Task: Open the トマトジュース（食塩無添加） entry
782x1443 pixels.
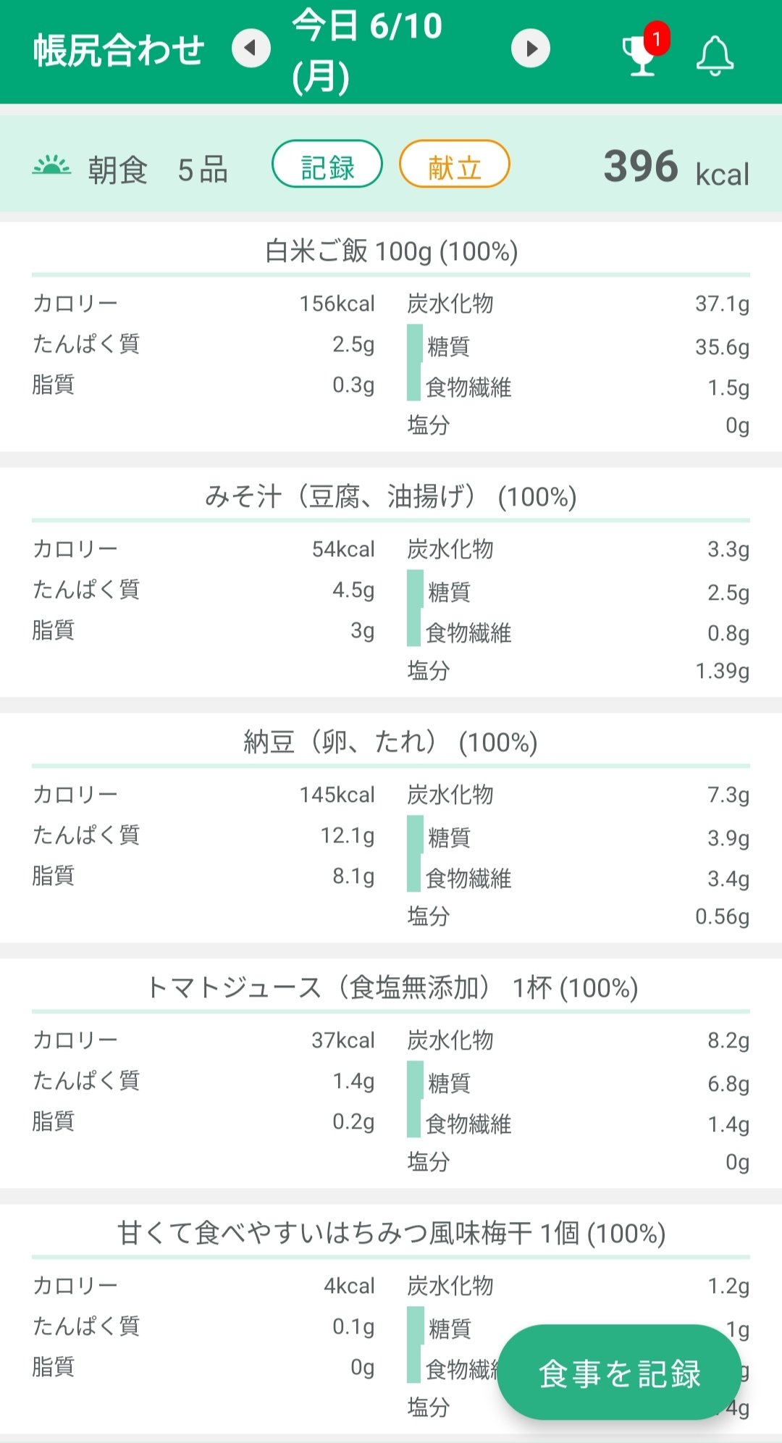Action: pyautogui.click(x=391, y=988)
